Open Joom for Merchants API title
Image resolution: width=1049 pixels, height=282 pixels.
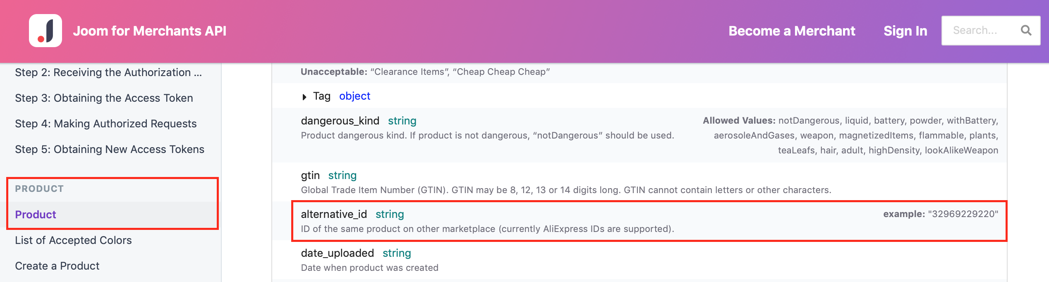tap(149, 31)
